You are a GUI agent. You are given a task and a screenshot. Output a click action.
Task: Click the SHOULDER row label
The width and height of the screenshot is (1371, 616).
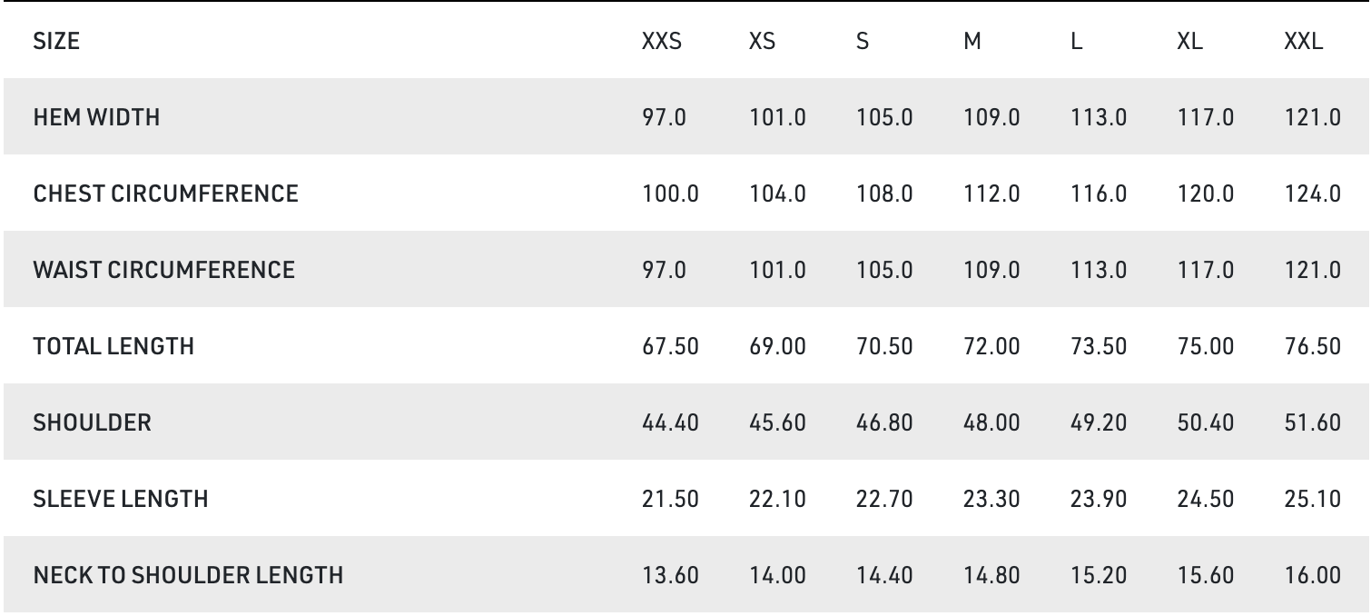pos(92,422)
